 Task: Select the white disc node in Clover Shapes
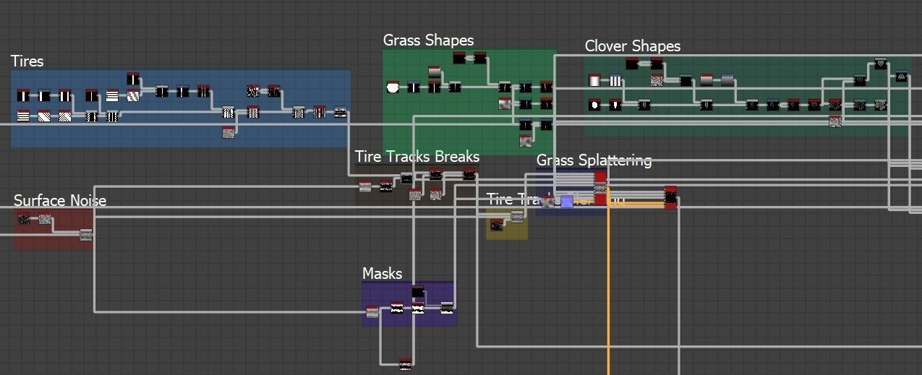[594, 105]
